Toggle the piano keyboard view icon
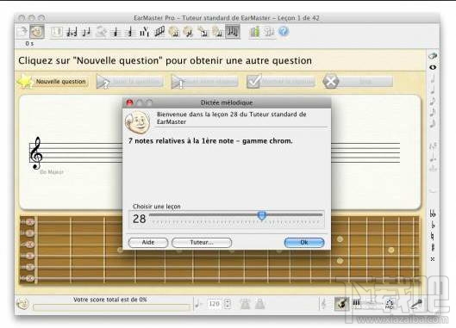This screenshot has height=328, width=456. 356,303
